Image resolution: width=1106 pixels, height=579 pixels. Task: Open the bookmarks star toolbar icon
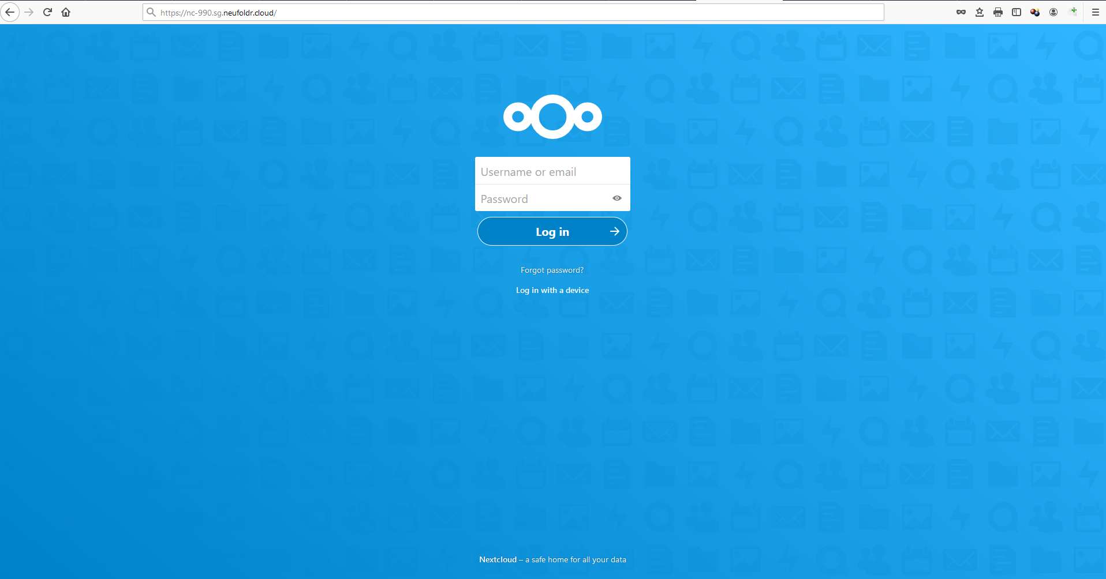pos(980,12)
